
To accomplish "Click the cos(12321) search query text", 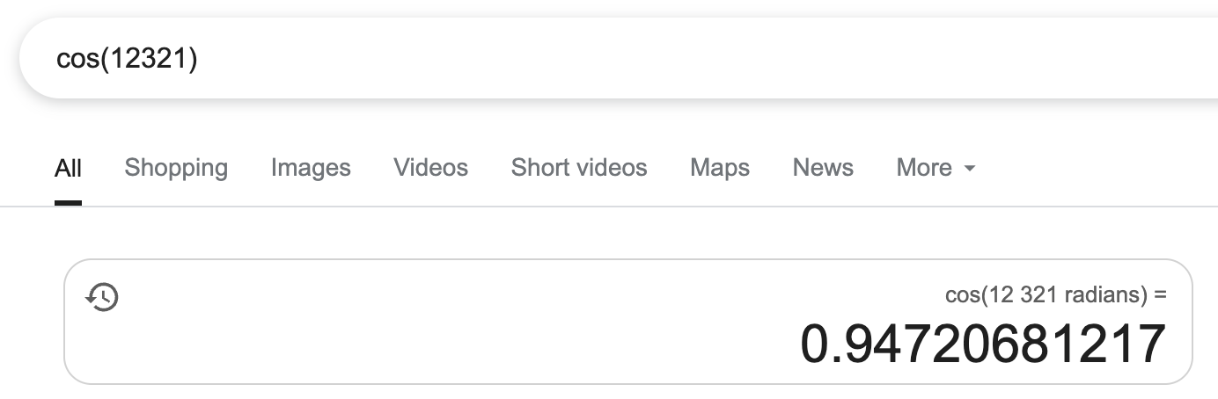I will (x=127, y=59).
